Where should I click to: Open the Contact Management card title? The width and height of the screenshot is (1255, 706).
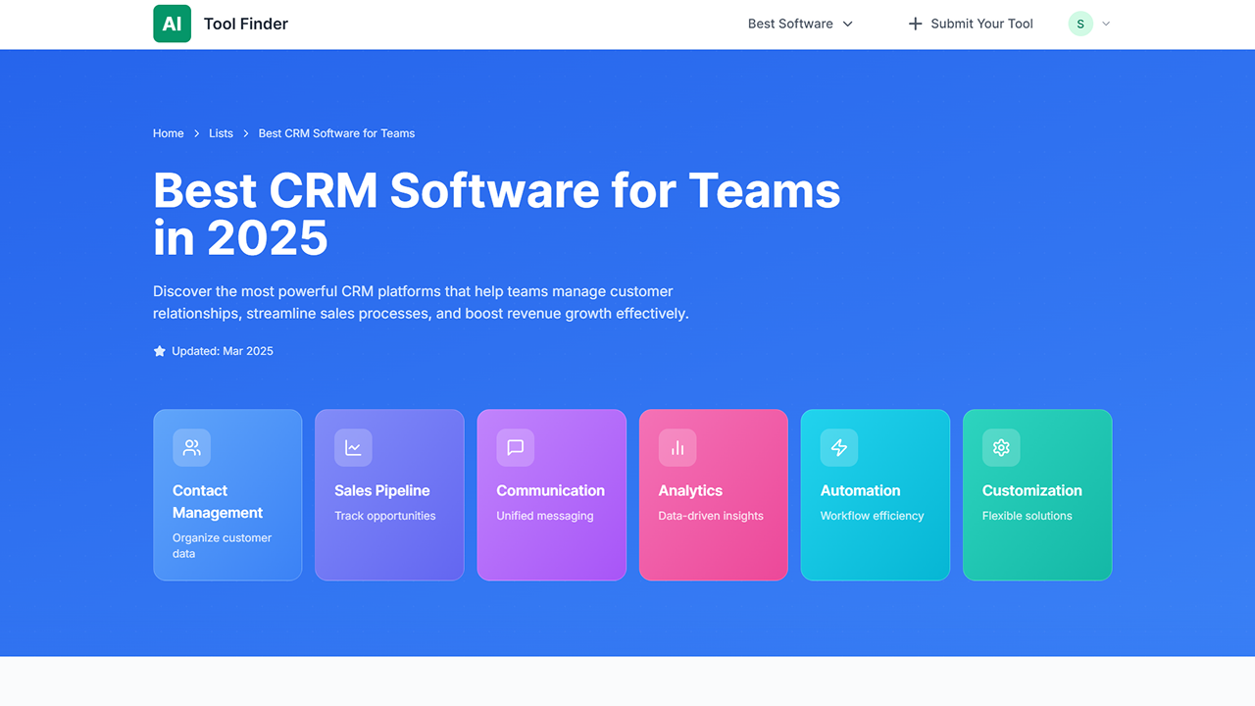click(218, 501)
